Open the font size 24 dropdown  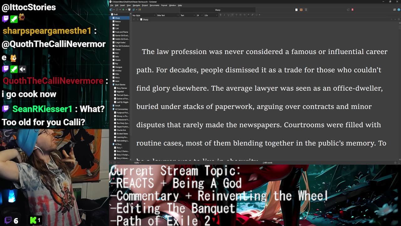[x=200, y=15]
